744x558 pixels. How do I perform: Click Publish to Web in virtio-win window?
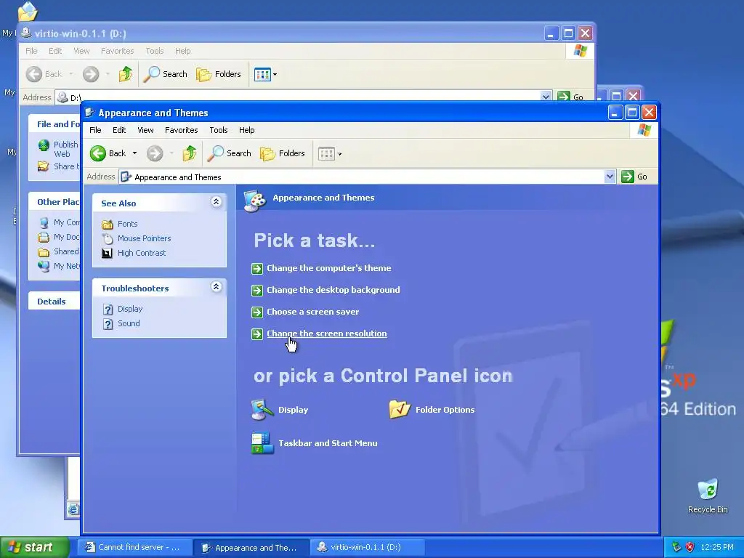click(x=58, y=149)
